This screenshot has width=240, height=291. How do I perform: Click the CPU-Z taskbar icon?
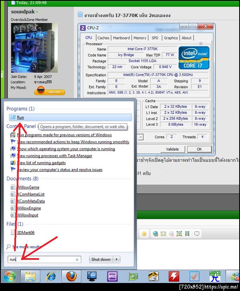click(x=112, y=276)
